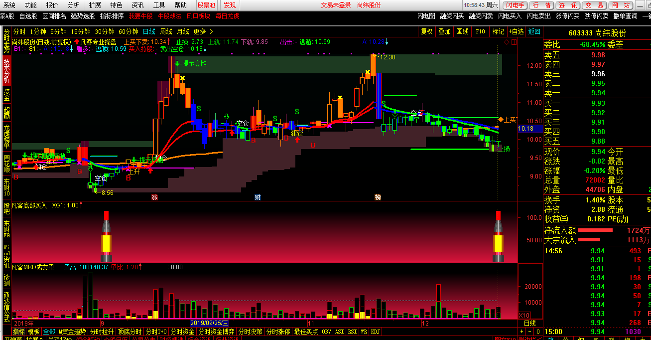The width and height of the screenshot is (651, 340).
Task: Select the 全部 indicator filter
Action: pyautogui.click(x=49, y=332)
